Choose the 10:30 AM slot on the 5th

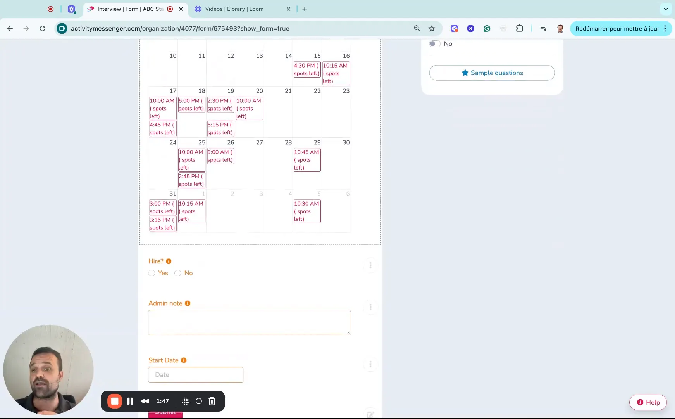pyautogui.click(x=307, y=211)
